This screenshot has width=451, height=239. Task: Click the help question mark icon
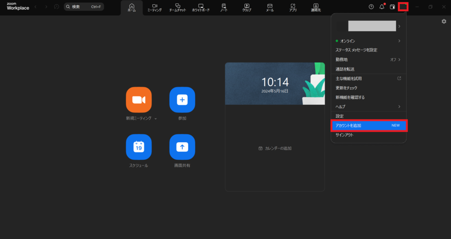coord(371,7)
